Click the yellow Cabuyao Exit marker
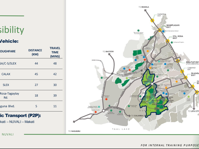Image resolution: width=199 pixels, height=149 pixels. [x=182, y=71]
